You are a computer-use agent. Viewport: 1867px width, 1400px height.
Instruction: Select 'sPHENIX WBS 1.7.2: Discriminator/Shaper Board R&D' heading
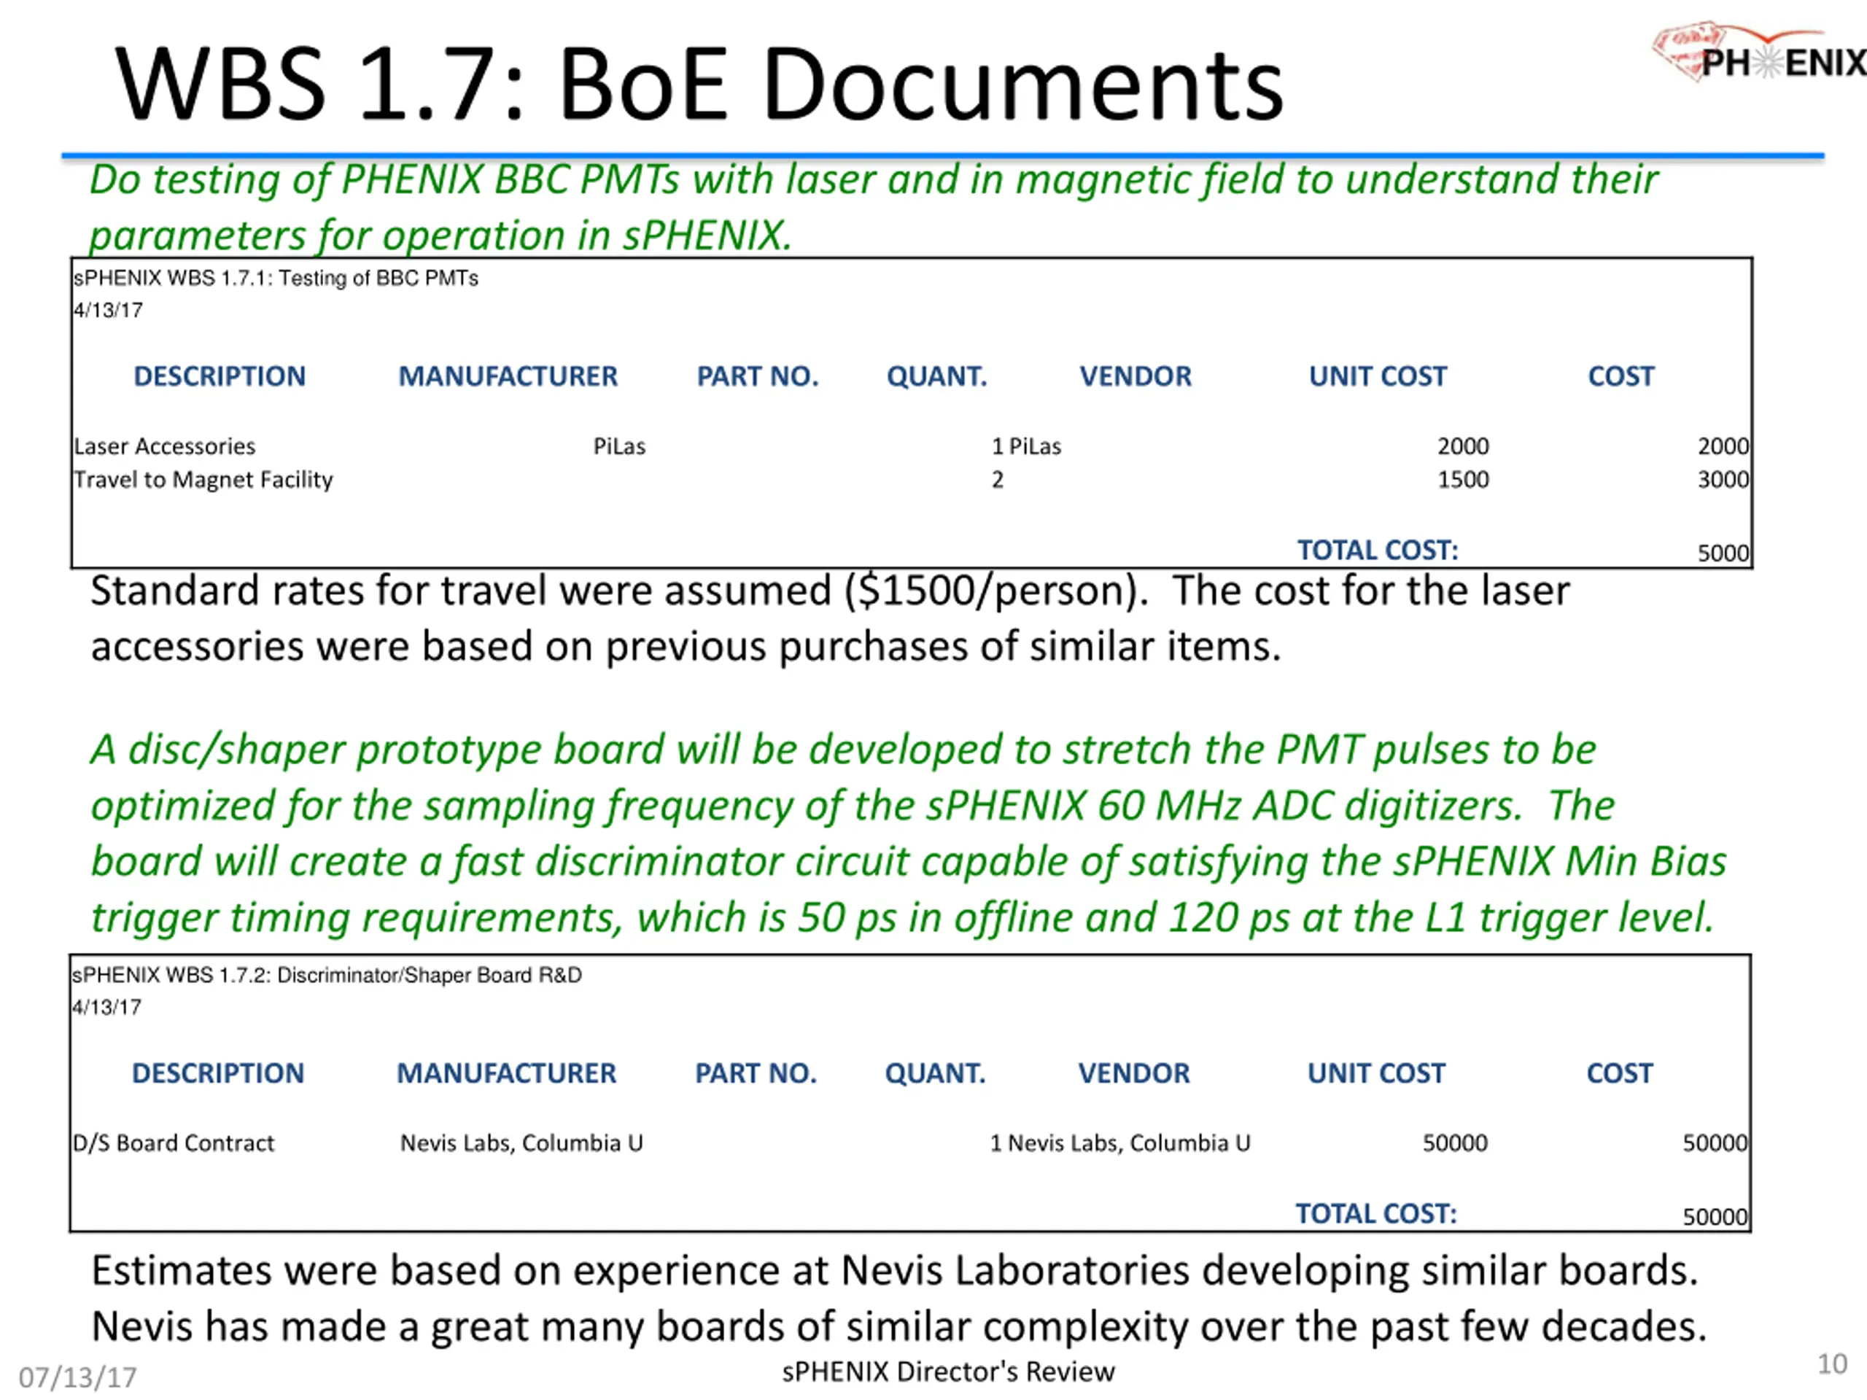click(x=327, y=976)
